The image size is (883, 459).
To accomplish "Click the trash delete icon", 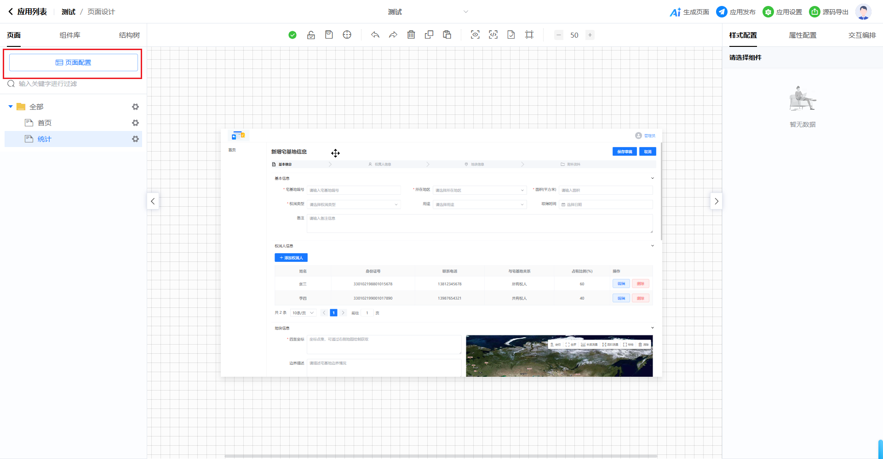I will pos(411,35).
